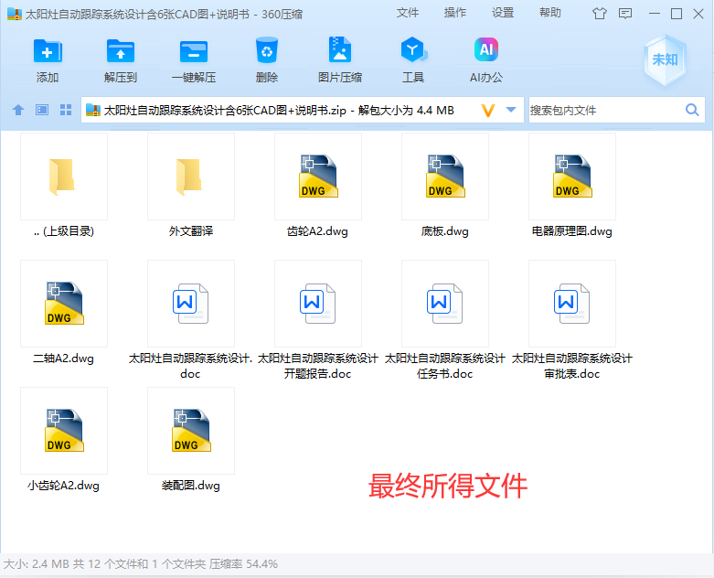714x578 pixels.
Task: Select the 齿轮A2.dwg file icon
Action: point(318,177)
